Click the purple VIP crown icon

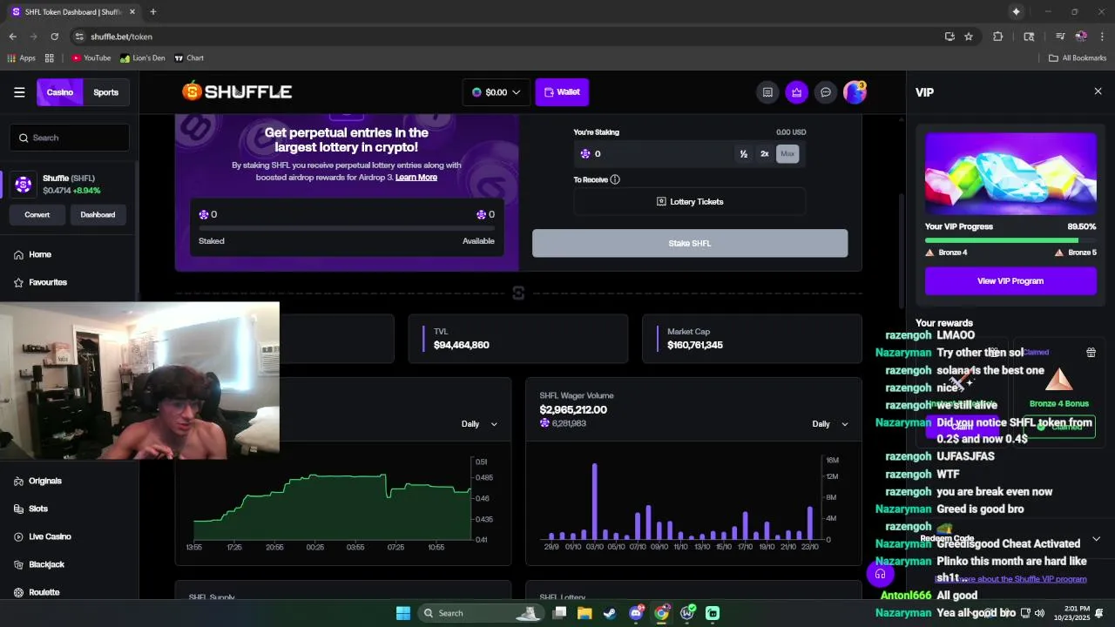[796, 92]
